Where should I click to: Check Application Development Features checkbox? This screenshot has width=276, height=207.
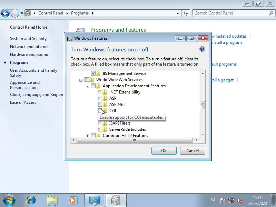point(93,86)
